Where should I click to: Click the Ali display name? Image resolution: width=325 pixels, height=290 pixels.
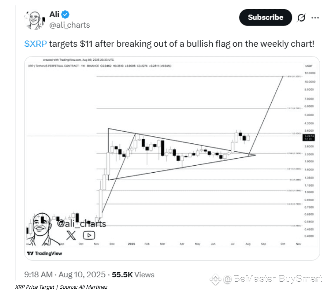point(55,14)
